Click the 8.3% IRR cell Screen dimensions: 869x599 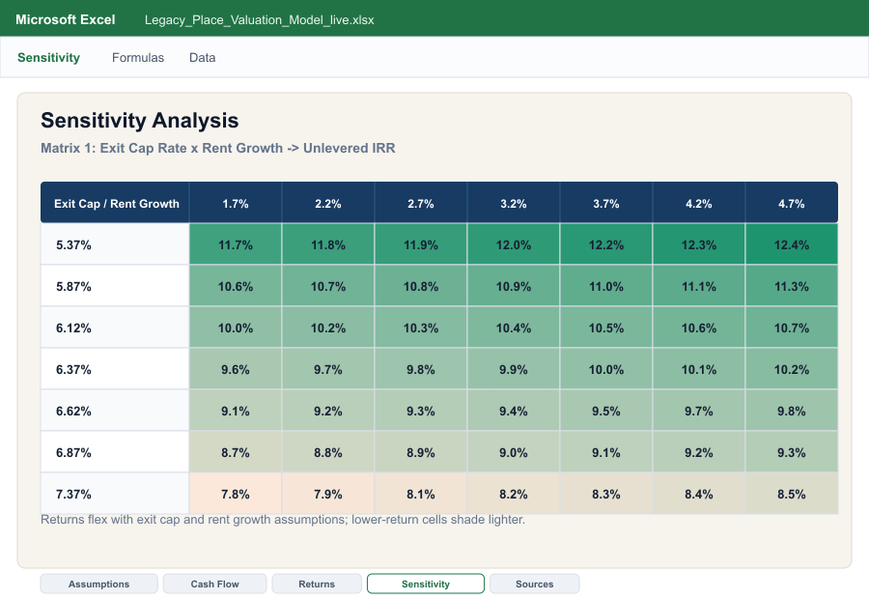coord(606,494)
